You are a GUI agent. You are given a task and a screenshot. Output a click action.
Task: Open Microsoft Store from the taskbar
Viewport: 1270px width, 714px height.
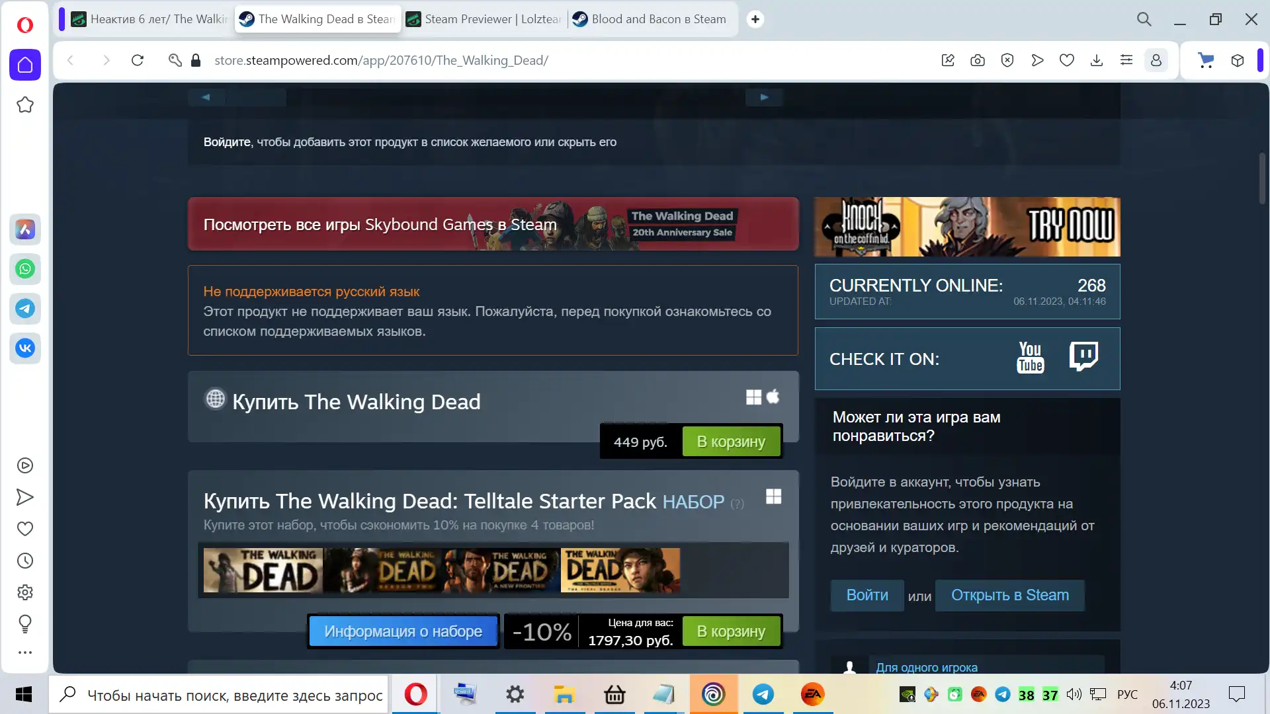pyautogui.click(x=614, y=694)
